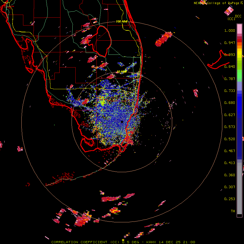The width and height of the screenshot is (244, 244).
Task: Select the 1.000 scale value
Action: pos(230,30)
